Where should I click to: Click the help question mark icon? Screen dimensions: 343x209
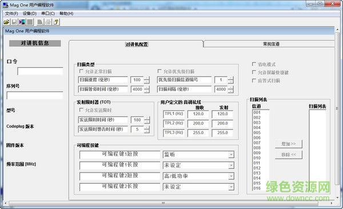pyautogui.click(x=56, y=22)
